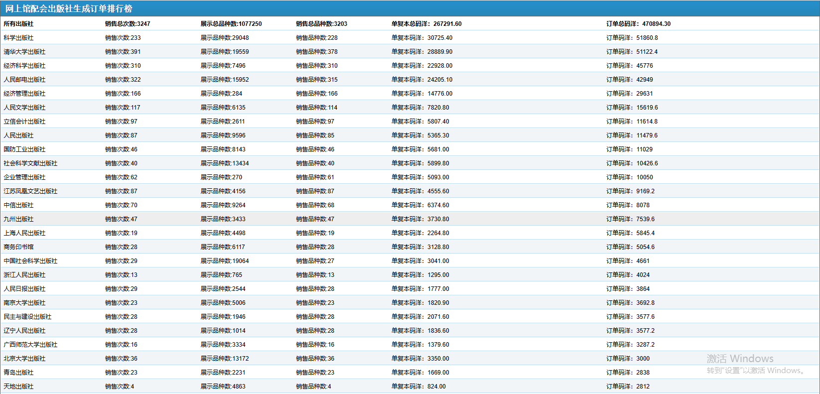Select 中国社会科学出版社 in the list
This screenshot has width=820, height=394.
(30, 261)
